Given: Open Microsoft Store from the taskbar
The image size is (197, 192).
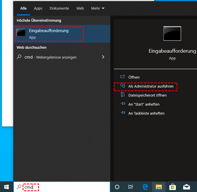Looking at the screenshot, I should point(173,187).
